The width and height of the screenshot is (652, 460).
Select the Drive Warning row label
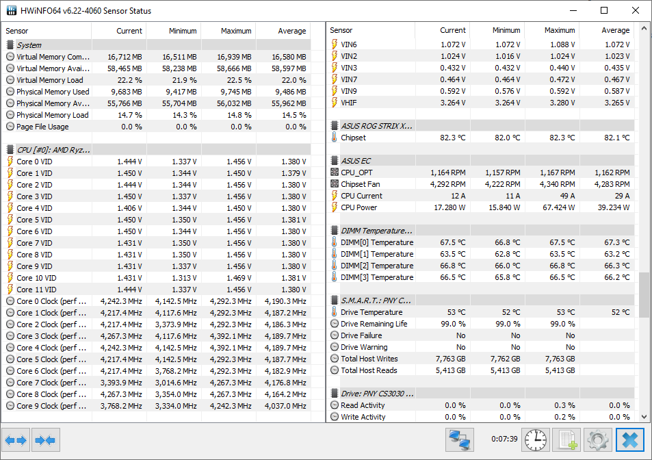[x=364, y=347]
